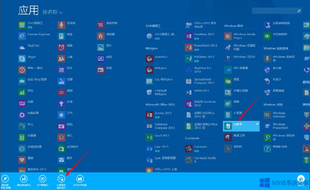Open 发送到 OneNote 2013 entry
The height and width of the screenshot is (190, 310).
point(201,103)
